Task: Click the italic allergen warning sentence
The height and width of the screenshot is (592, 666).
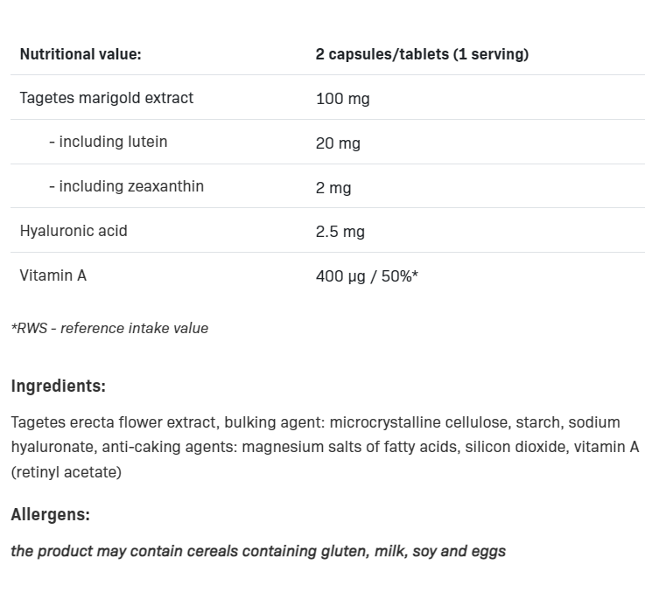Action: pyautogui.click(x=258, y=551)
